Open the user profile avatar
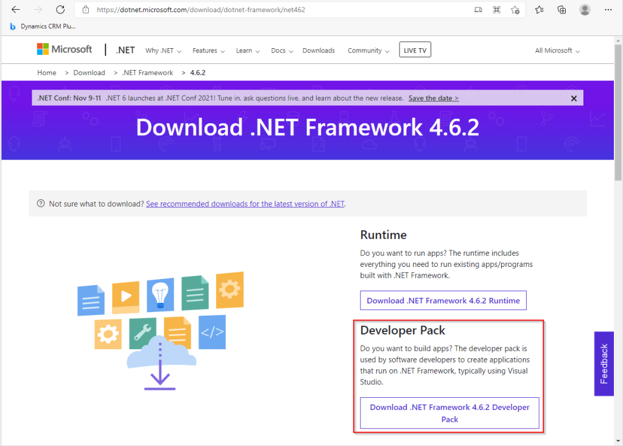623x446 pixels. [x=585, y=10]
